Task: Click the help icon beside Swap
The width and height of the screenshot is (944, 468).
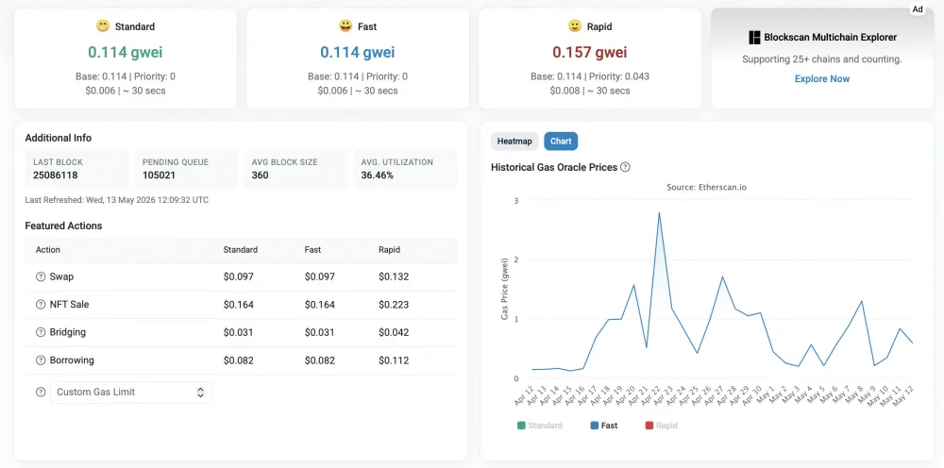Action: click(x=41, y=276)
